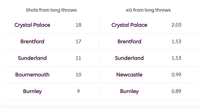Viewport: 201px width, 108px height.
Task: Click Bournemouth's 10 shots value
Action: tap(78, 75)
